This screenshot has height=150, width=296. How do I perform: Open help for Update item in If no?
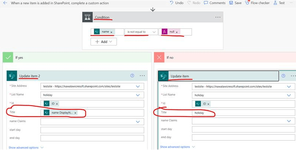coord(283,76)
